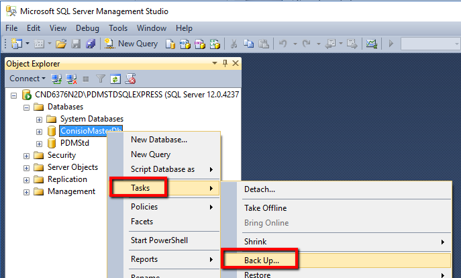Click the Copy icon in the toolbar
The width and height of the screenshot is (461, 278).
pos(249,44)
